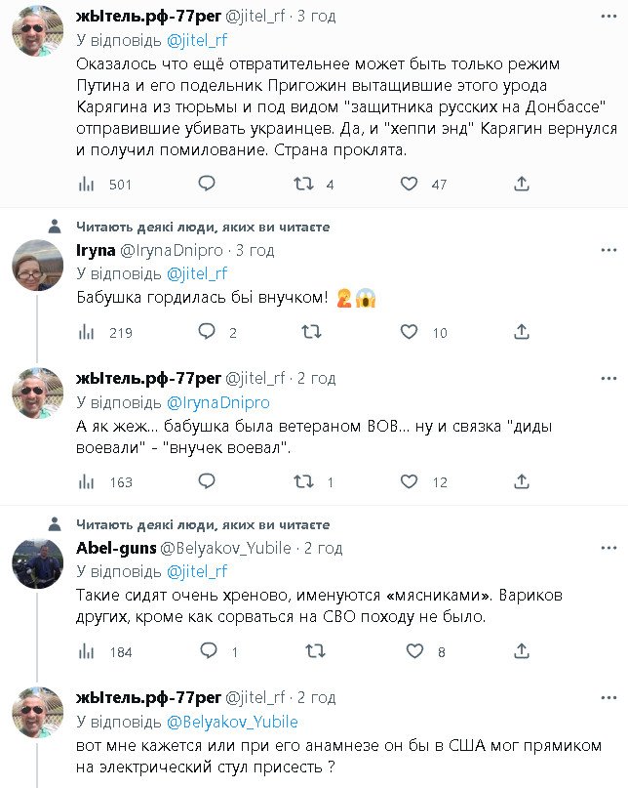Like the first tweet with 47 likes

tap(410, 184)
